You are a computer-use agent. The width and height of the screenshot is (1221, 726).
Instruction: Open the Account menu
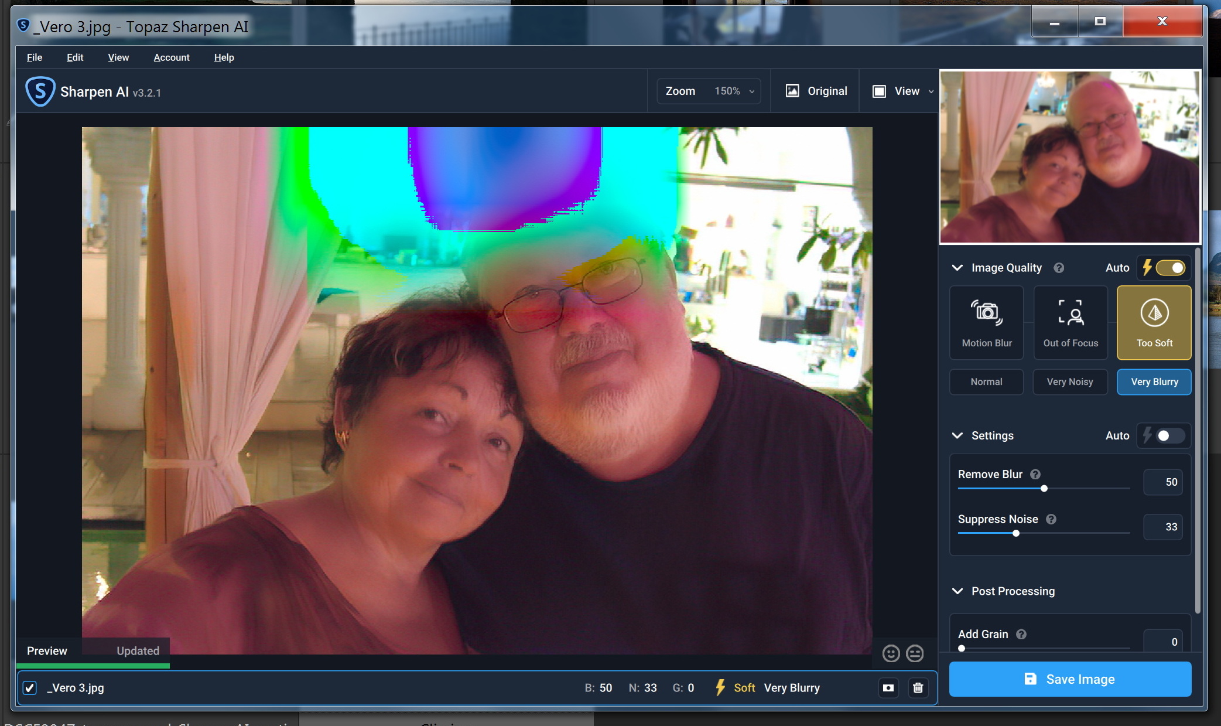click(x=172, y=57)
